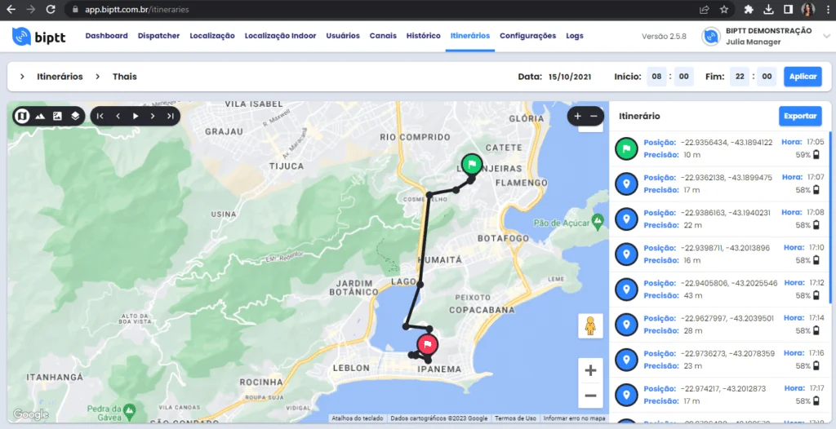Open the Dispatcher tab
836x429 pixels.
(x=158, y=36)
